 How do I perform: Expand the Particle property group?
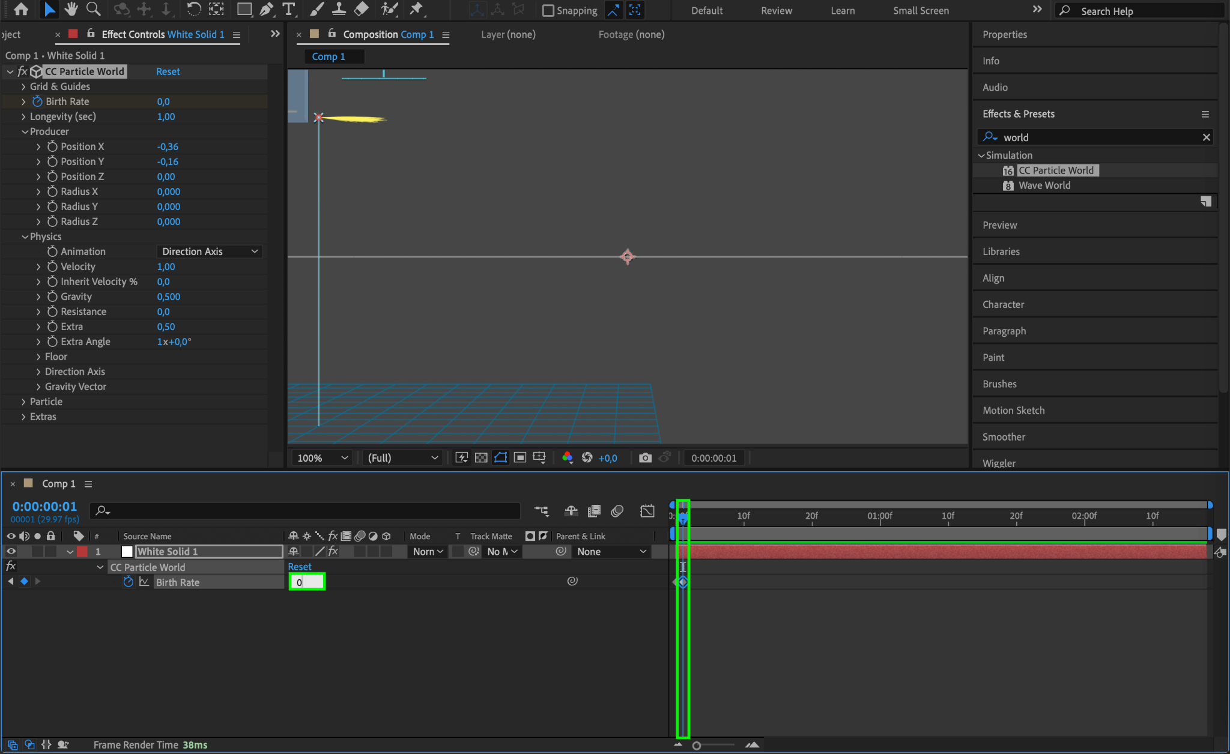pos(23,402)
